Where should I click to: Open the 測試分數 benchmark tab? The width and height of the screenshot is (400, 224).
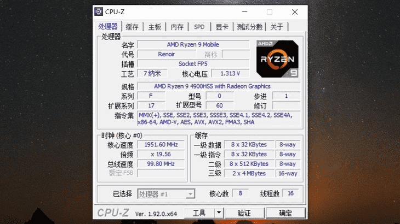pyautogui.click(x=249, y=27)
